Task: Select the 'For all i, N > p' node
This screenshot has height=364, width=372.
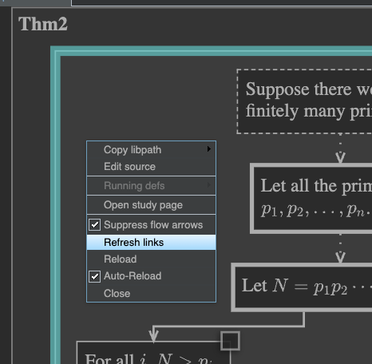Action: click(x=153, y=353)
